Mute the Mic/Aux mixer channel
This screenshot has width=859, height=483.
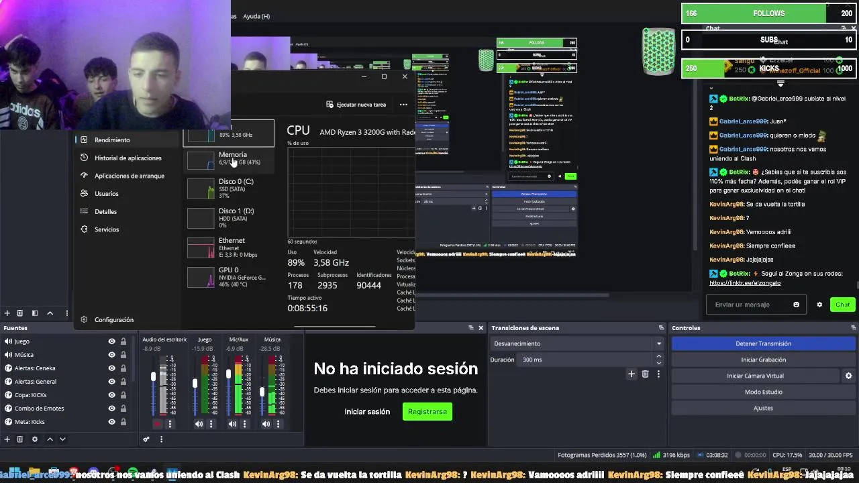pyautogui.click(x=232, y=424)
